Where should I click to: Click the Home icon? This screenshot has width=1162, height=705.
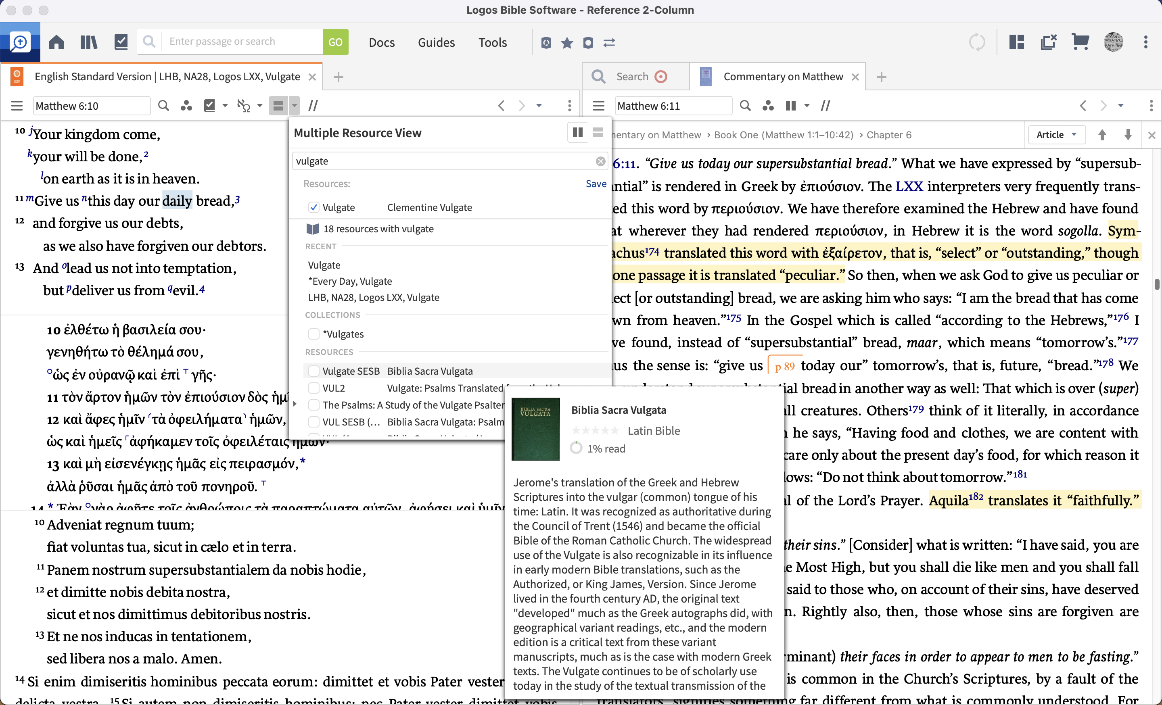[56, 42]
